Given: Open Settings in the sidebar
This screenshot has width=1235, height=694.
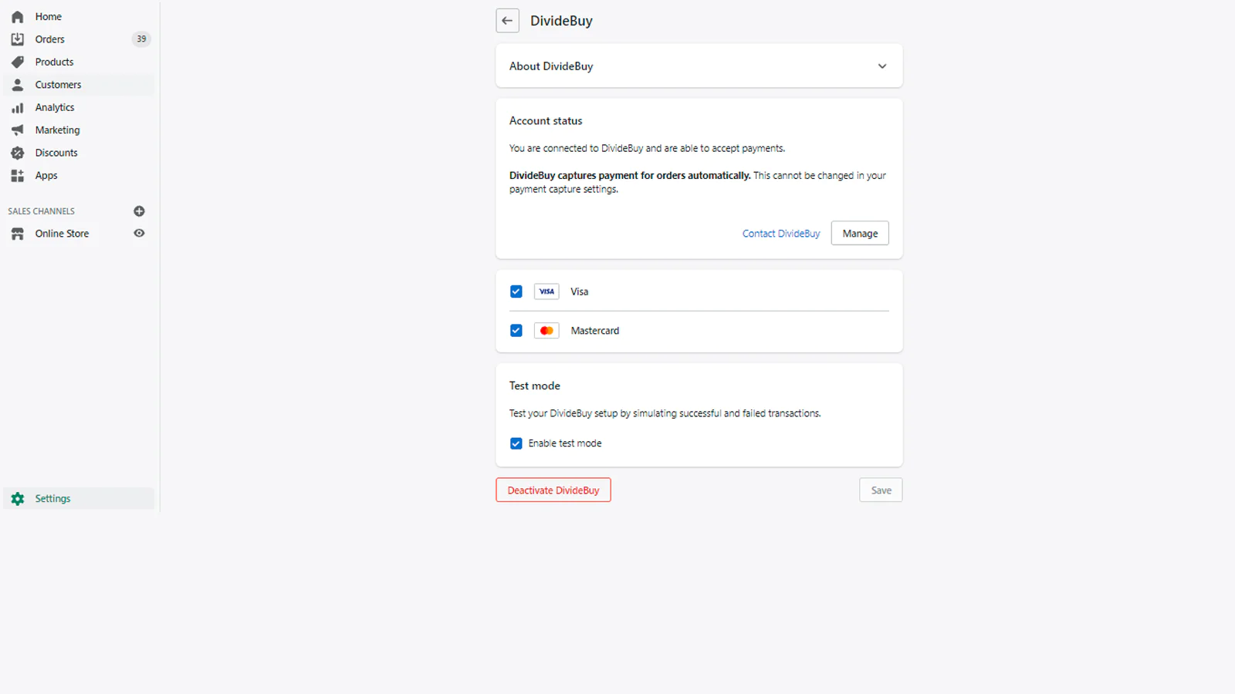Looking at the screenshot, I should tap(79, 499).
